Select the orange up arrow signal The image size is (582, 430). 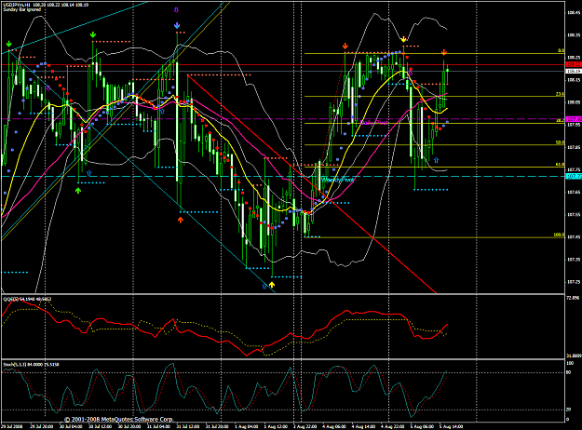coord(181,220)
